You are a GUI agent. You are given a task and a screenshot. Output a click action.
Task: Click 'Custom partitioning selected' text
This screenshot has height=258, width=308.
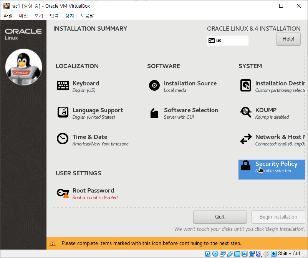click(x=280, y=90)
